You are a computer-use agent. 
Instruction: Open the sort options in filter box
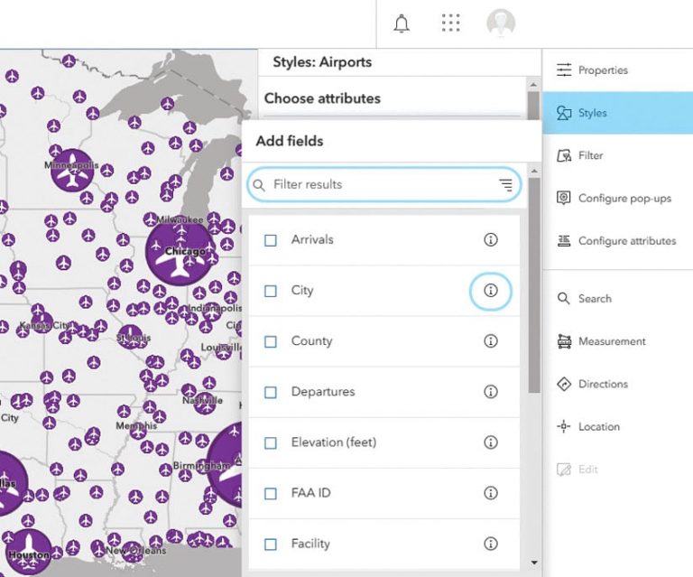pyautogui.click(x=506, y=185)
